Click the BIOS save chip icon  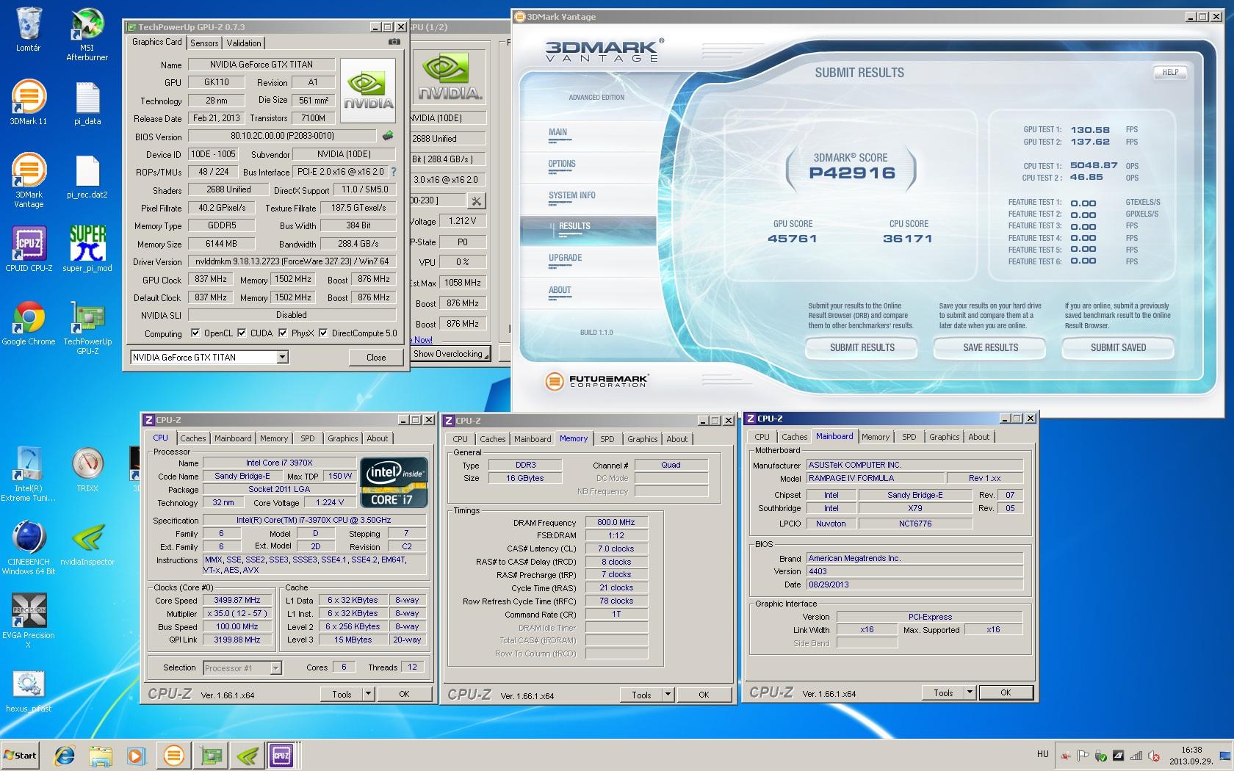point(388,136)
